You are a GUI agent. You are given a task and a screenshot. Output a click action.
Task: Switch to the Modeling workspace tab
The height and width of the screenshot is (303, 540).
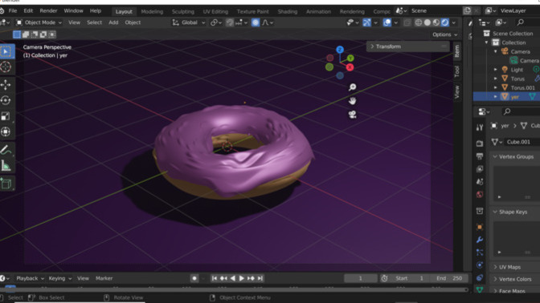click(152, 11)
